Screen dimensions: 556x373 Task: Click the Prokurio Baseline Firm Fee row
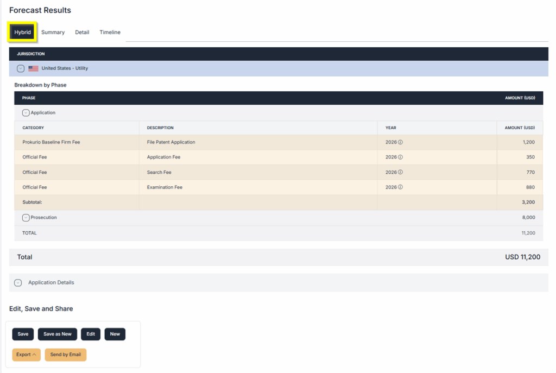coord(51,142)
